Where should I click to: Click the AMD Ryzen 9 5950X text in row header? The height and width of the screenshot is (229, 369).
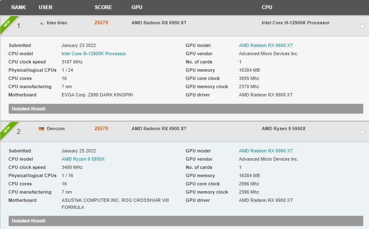(283, 129)
